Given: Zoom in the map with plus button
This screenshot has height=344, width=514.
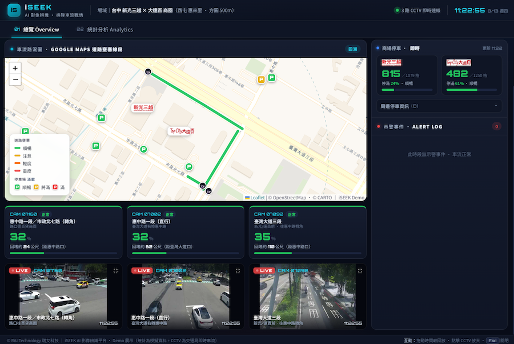Looking at the screenshot, I should [15, 68].
